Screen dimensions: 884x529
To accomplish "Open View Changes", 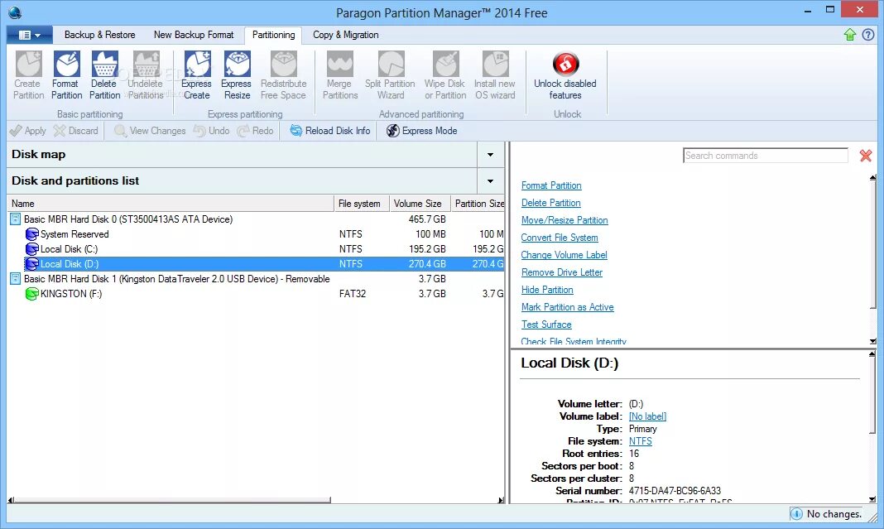I will pos(149,131).
